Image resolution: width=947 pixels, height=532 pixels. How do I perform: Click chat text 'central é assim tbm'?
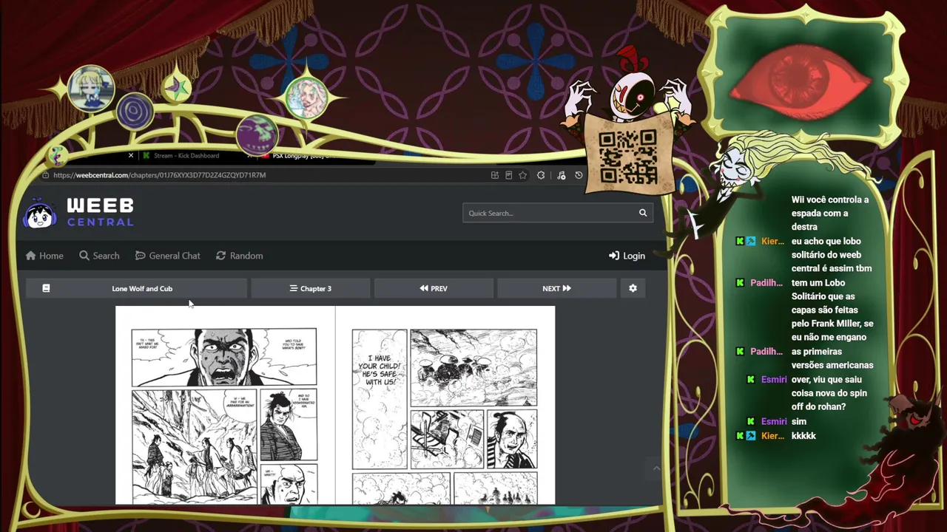click(x=832, y=269)
